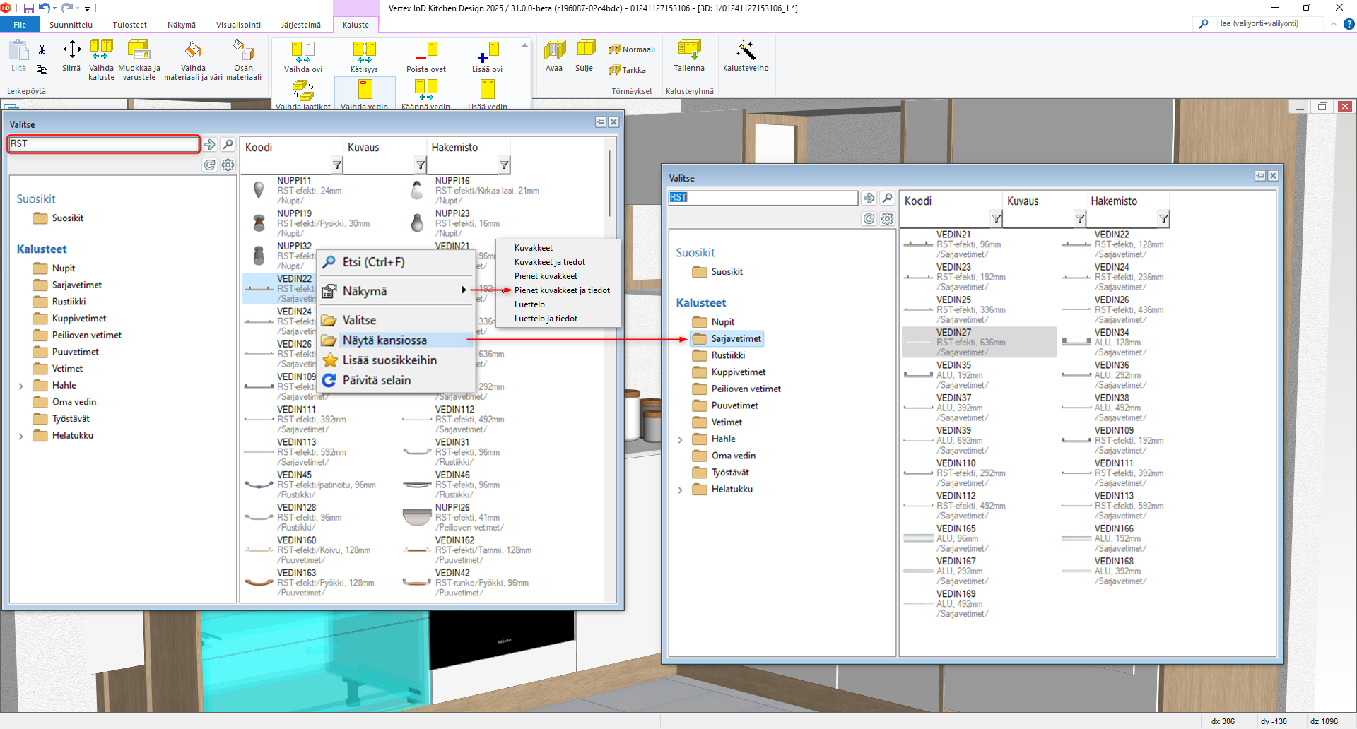
Task: Open the Kalustevelho wizard tool
Action: [745, 52]
